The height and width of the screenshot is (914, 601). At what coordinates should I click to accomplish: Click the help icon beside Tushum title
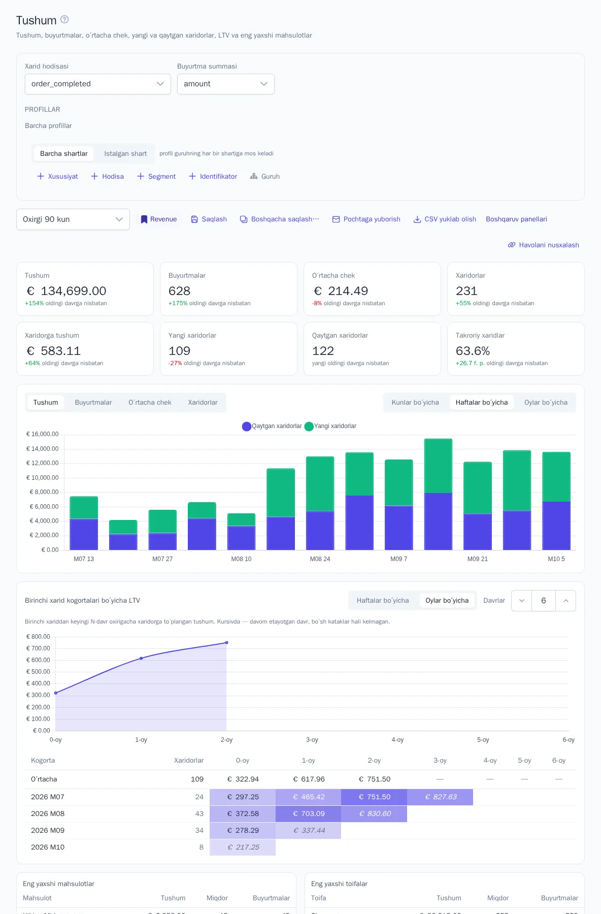pyautogui.click(x=64, y=20)
